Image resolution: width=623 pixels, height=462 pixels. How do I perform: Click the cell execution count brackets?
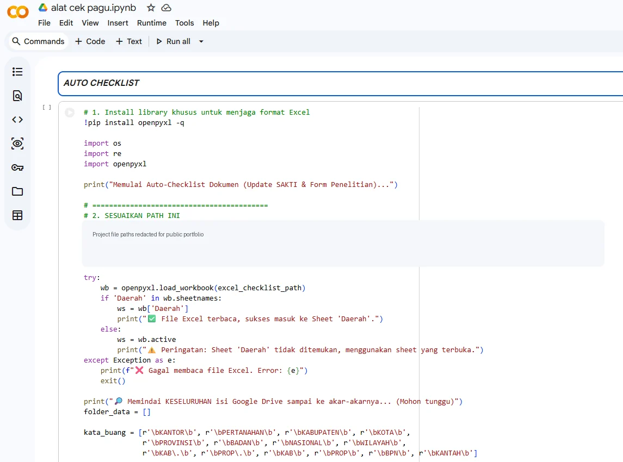[x=47, y=107]
